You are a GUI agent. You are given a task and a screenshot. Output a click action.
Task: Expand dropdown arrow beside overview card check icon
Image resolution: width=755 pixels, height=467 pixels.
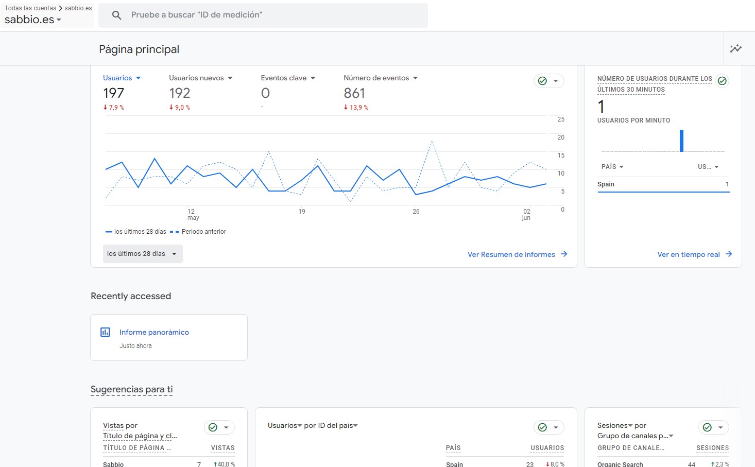[556, 81]
